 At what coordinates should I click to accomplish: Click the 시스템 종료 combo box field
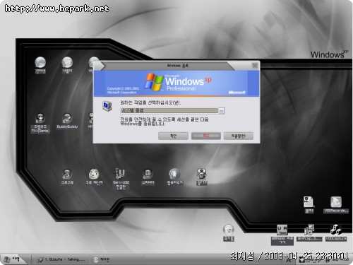pos(172,111)
